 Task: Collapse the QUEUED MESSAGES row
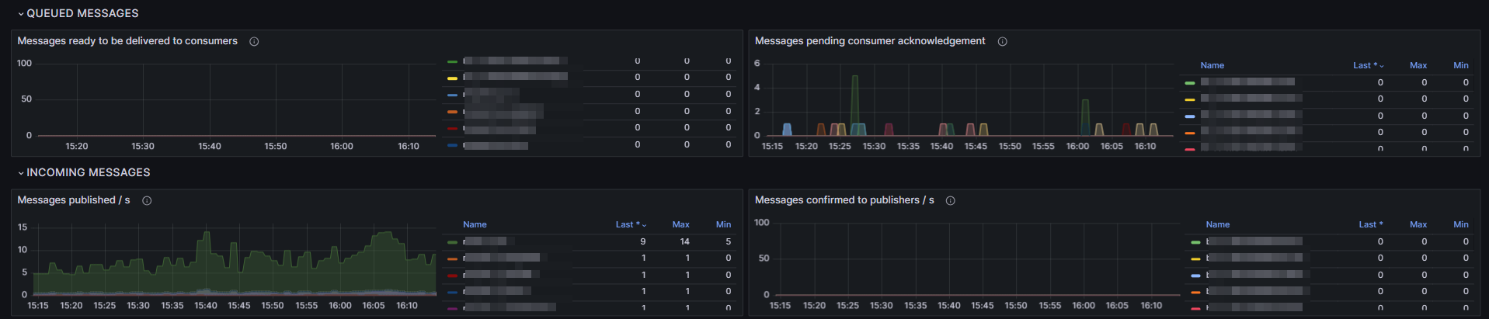click(21, 14)
